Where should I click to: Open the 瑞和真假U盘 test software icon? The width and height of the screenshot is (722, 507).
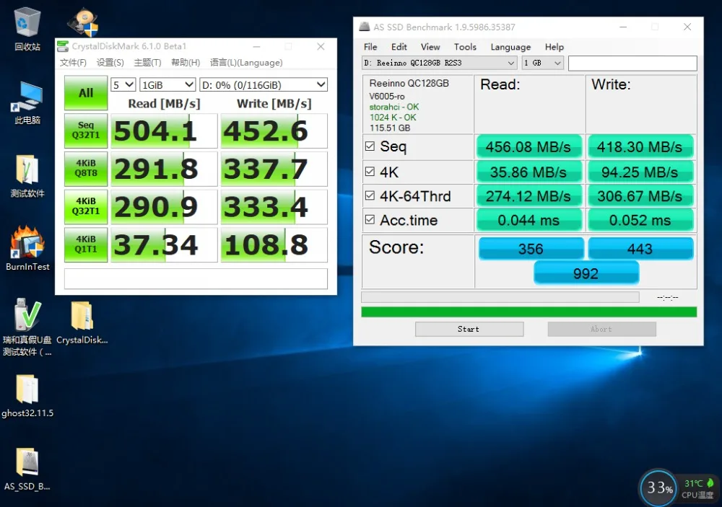pos(27,327)
